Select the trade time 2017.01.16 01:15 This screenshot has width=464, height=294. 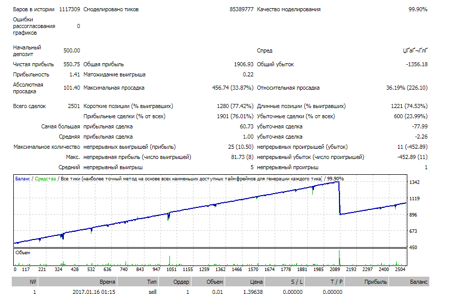tap(94, 291)
